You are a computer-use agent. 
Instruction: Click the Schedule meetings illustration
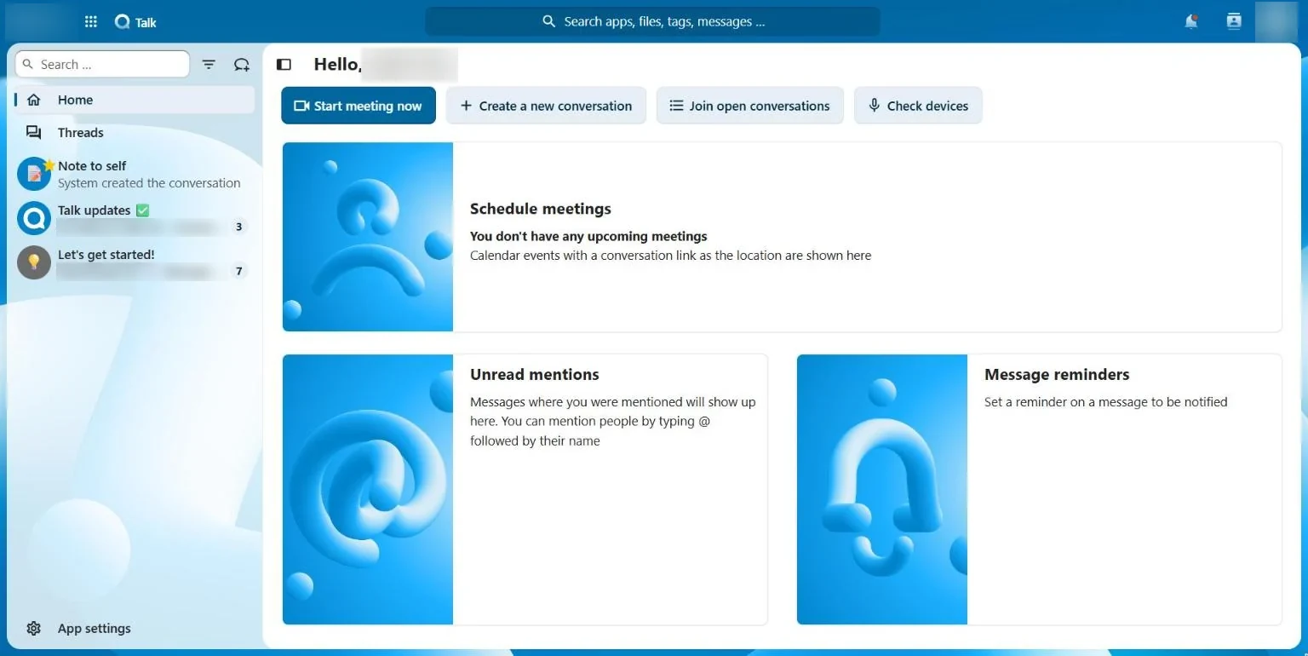coord(368,237)
